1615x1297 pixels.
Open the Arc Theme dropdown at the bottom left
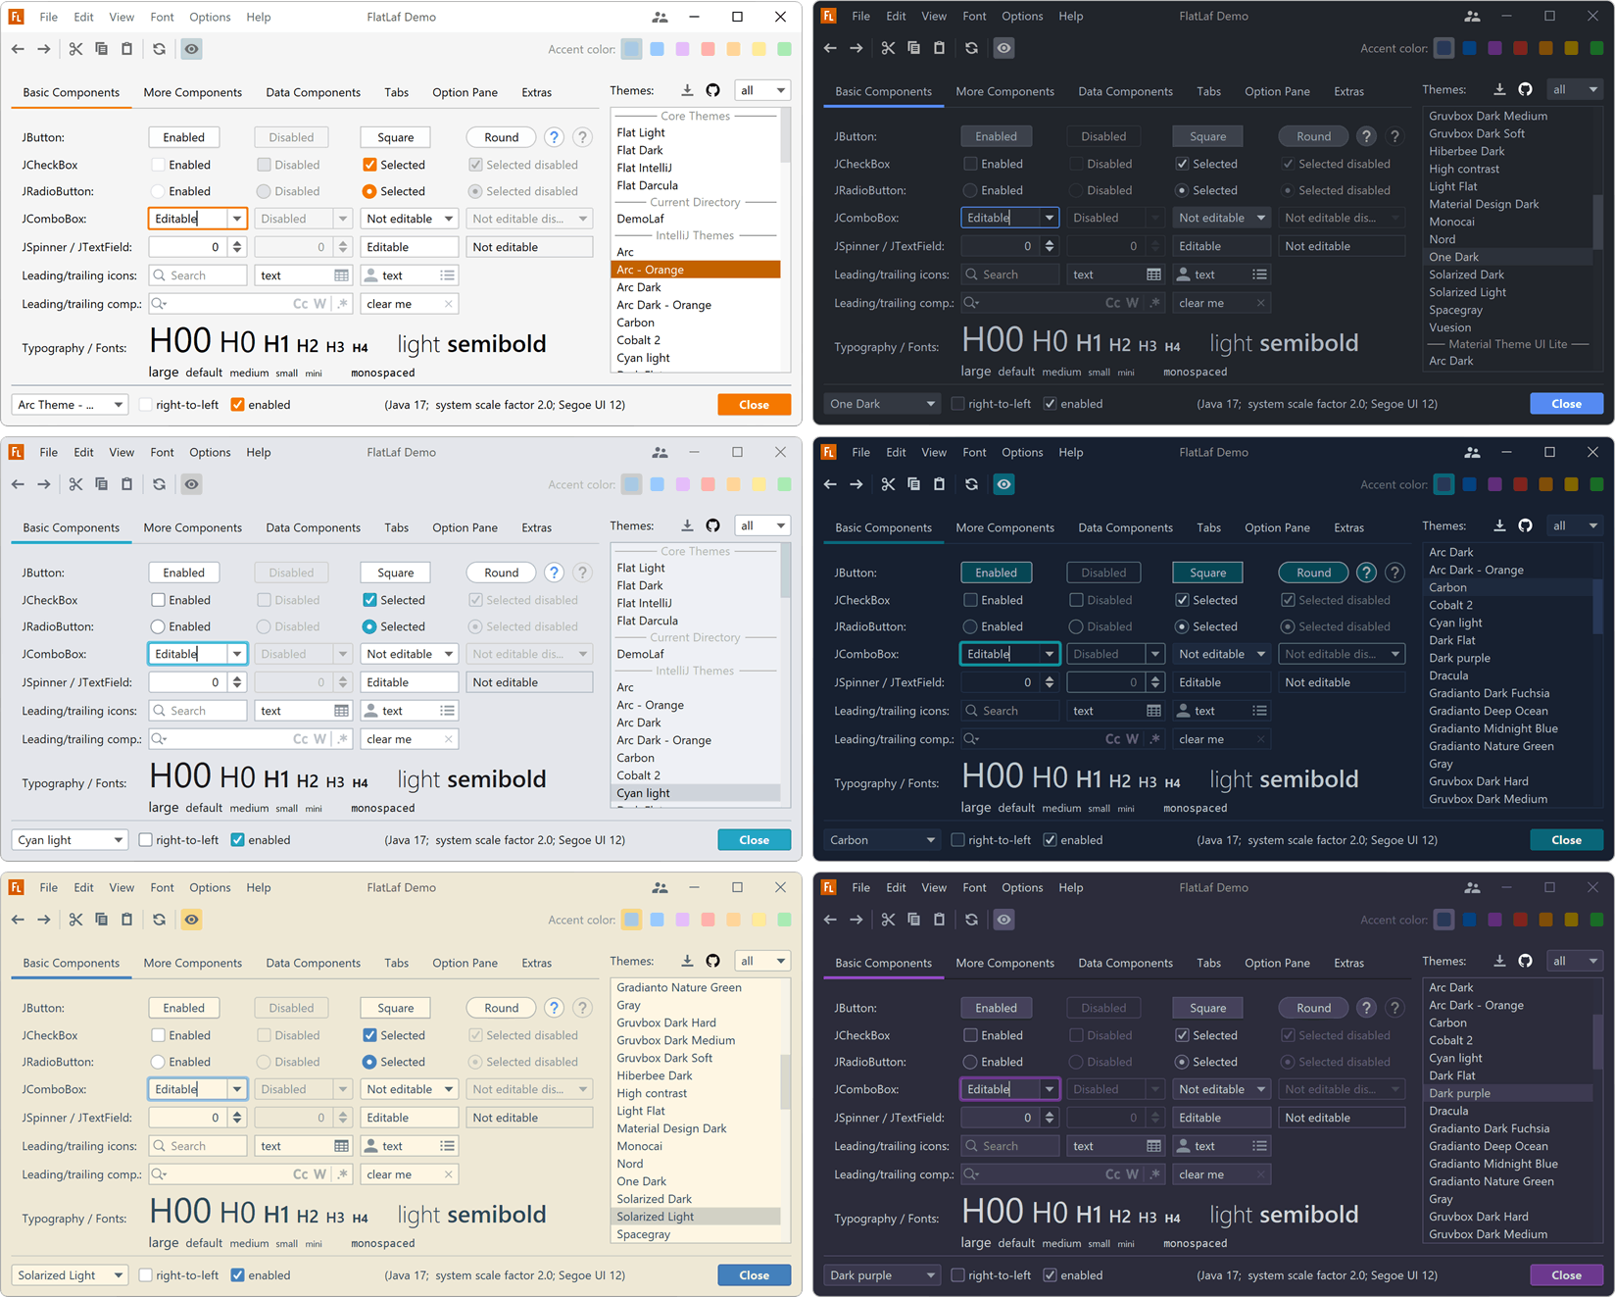pos(69,404)
